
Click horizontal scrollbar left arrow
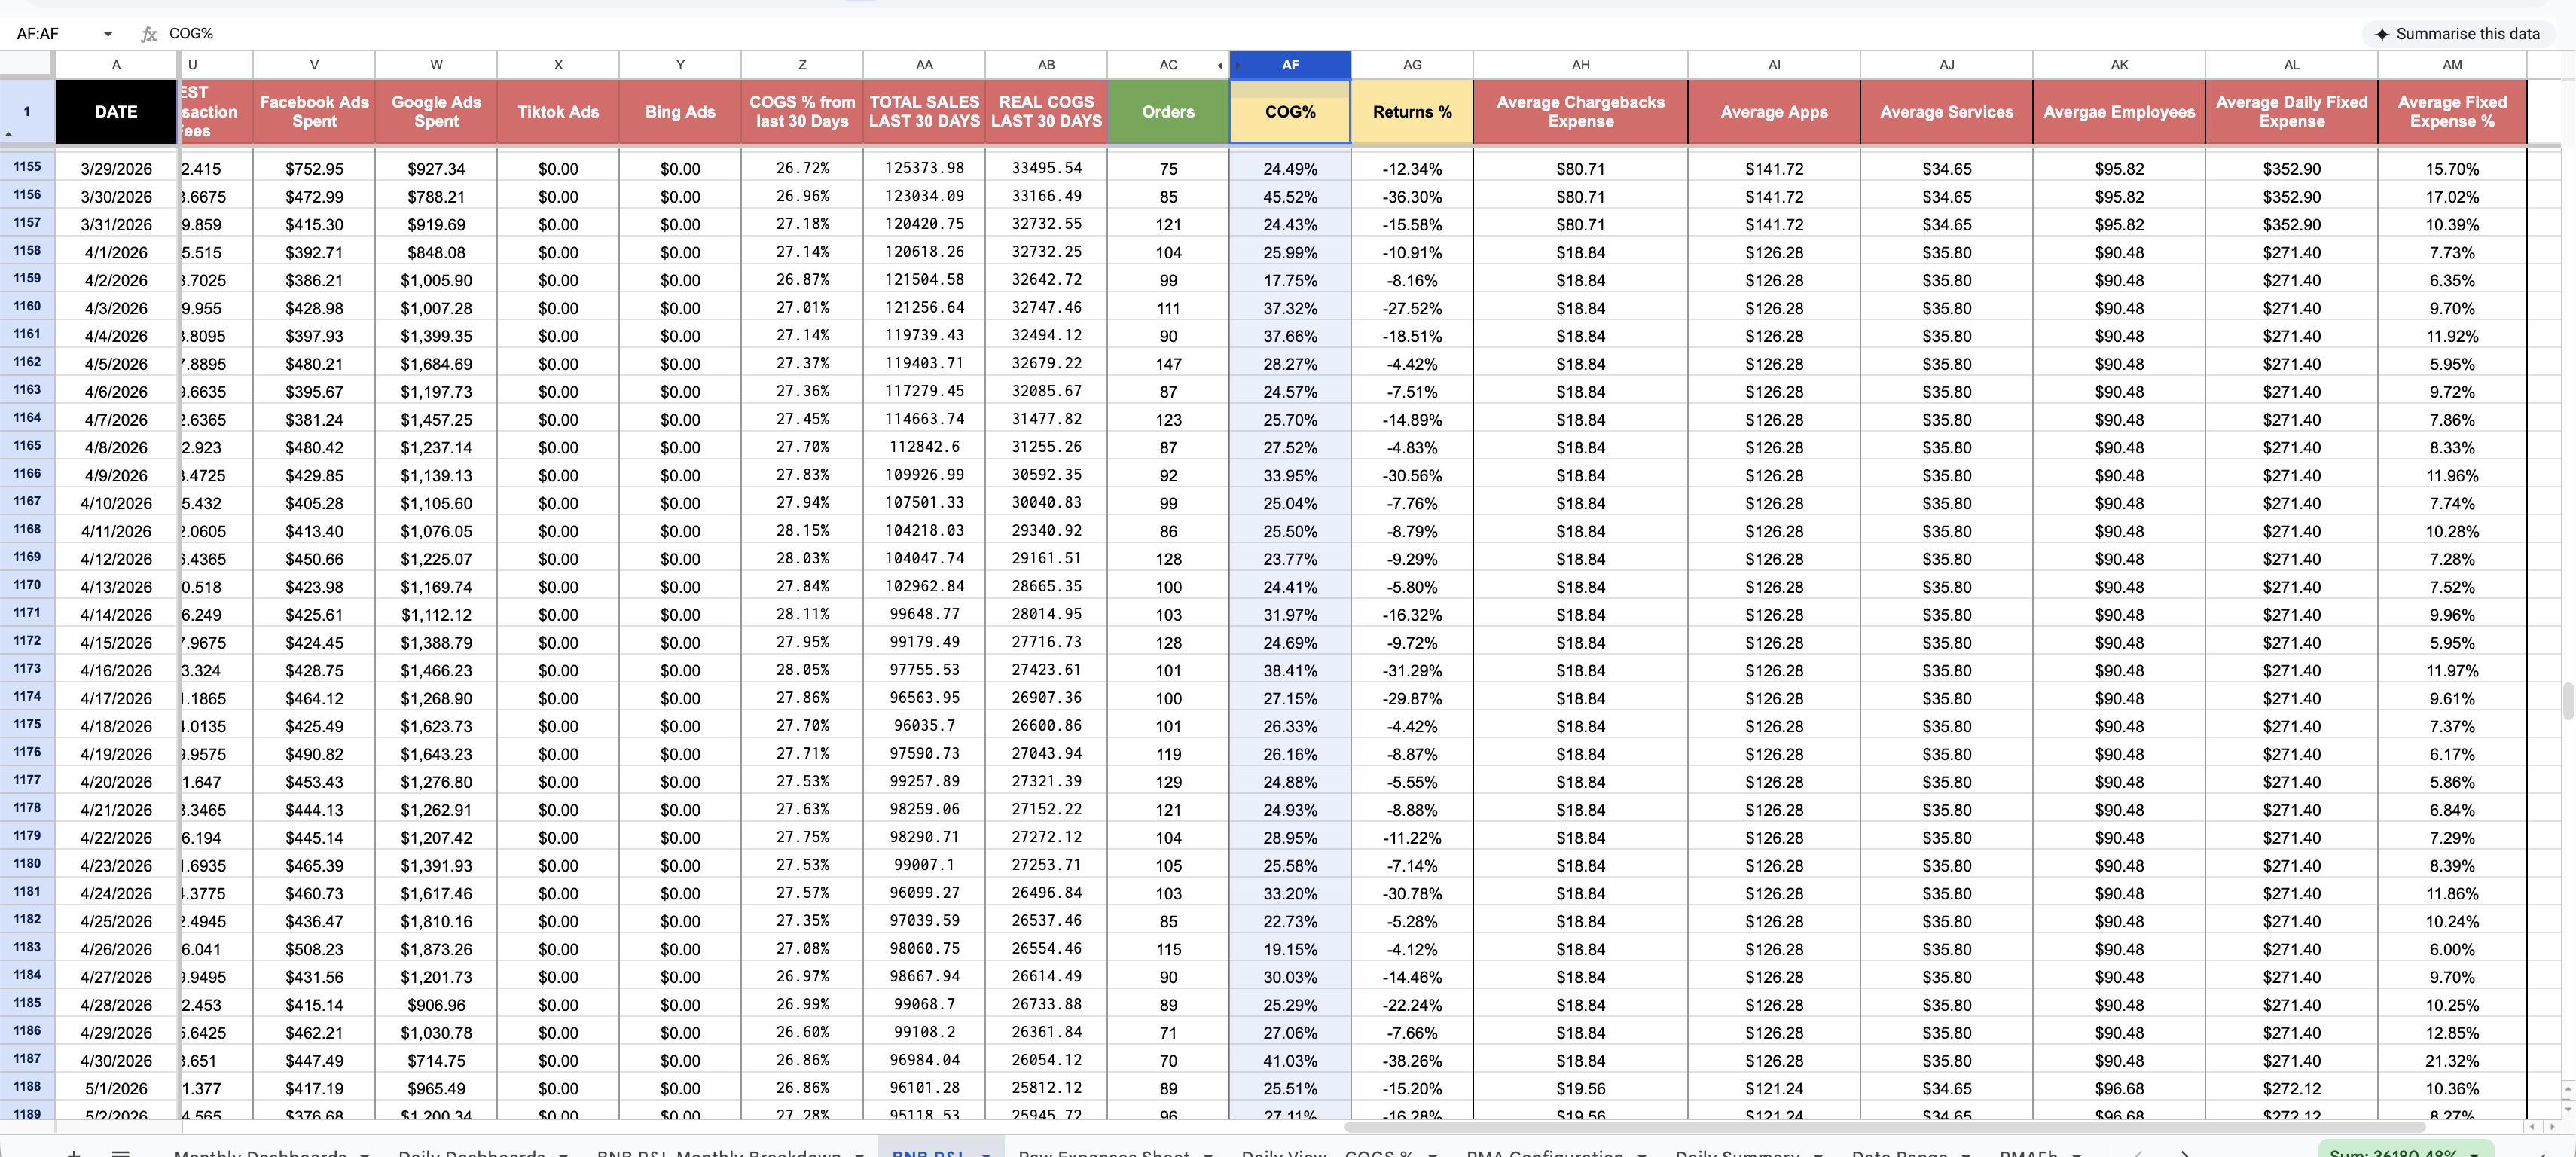click(2534, 1127)
